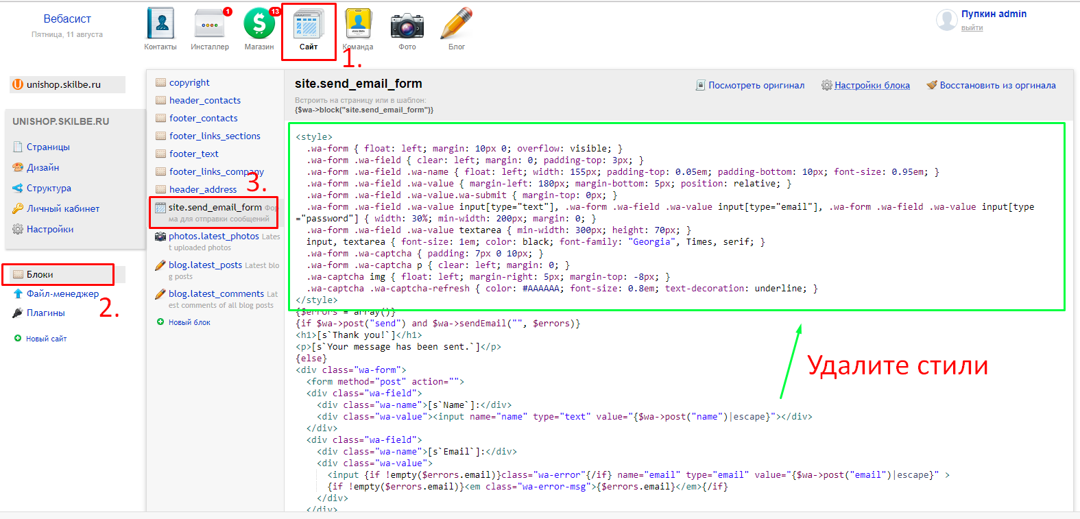
Task: Click the user avatar icon near Пупкин admin
Action: [947, 20]
